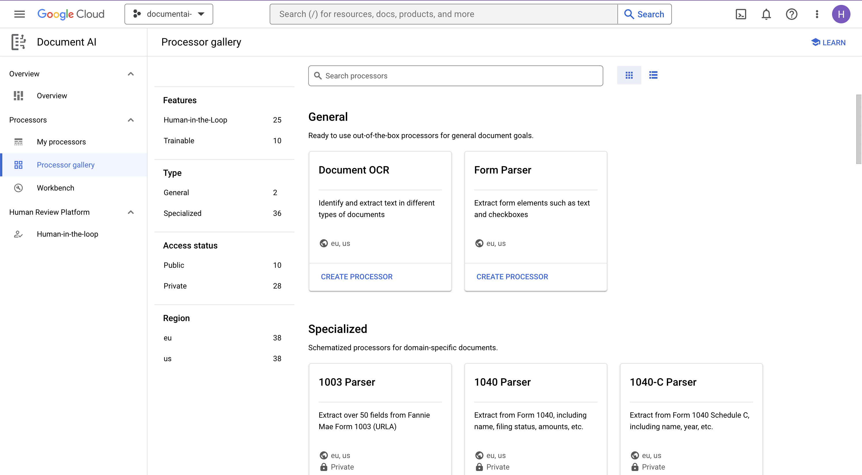Click the search processors input field
862x475 pixels.
456,76
